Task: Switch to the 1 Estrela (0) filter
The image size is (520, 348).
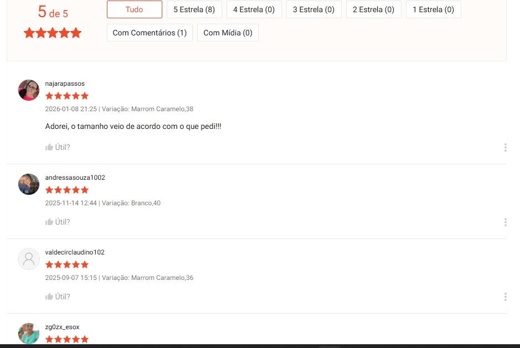Action: pyautogui.click(x=433, y=9)
